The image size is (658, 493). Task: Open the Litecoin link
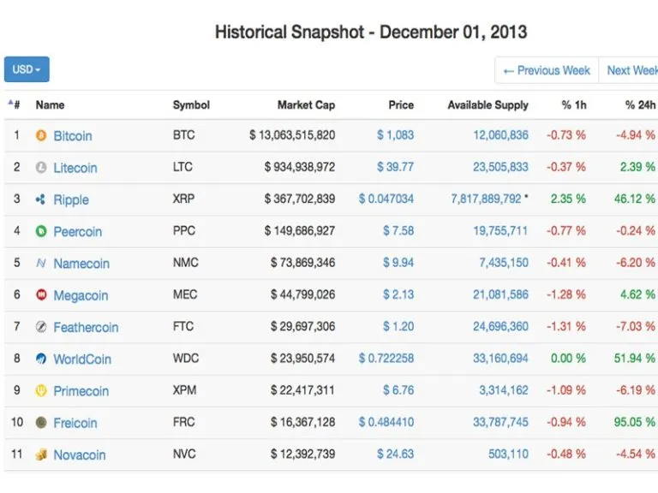coord(75,168)
